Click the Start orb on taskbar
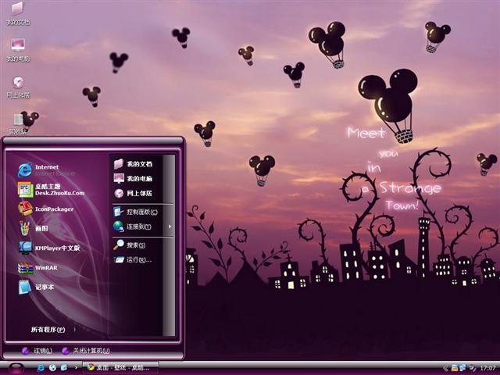Screen dimensions: 500x375 [x=16, y=368]
